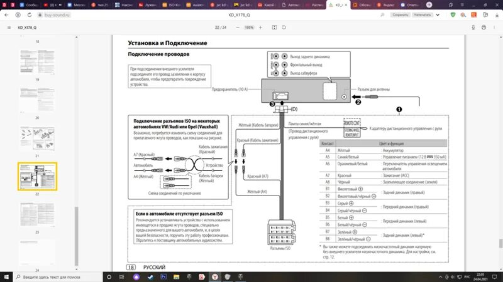Switch to the Яндекс tab

pos(386,5)
